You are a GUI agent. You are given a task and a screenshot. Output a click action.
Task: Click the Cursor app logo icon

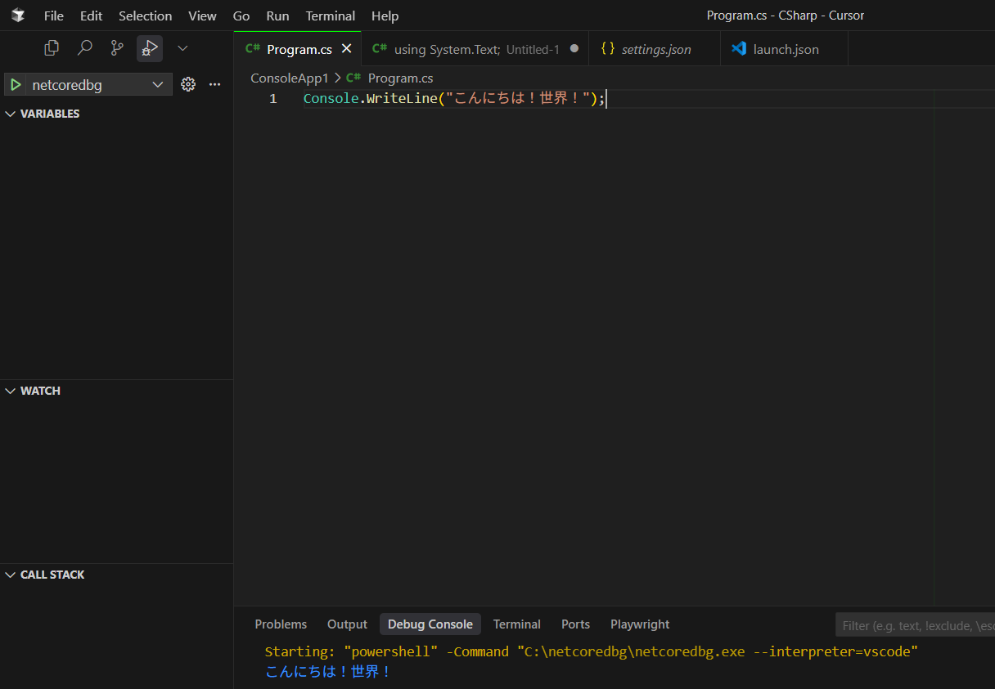(18, 16)
